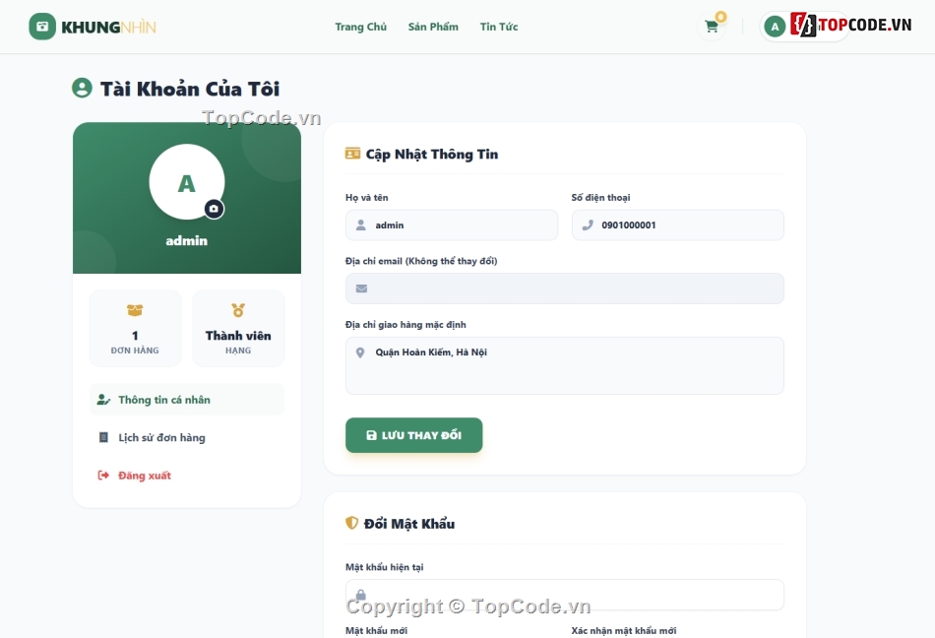Screen dimensions: 935x638
Task: Click the Thành viên rank card
Action: pyautogui.click(x=238, y=328)
